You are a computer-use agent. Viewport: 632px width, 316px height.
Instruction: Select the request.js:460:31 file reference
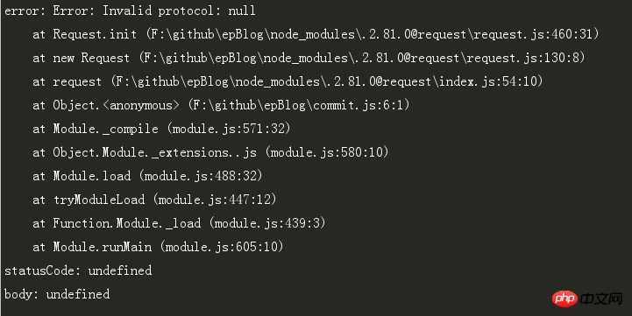534,34
